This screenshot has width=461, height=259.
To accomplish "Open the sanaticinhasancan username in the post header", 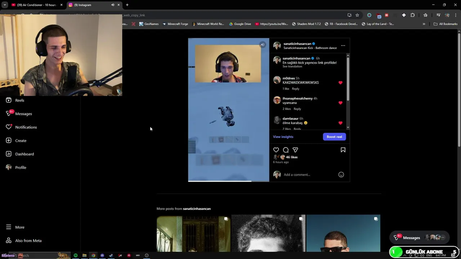I will pyautogui.click(x=297, y=44).
